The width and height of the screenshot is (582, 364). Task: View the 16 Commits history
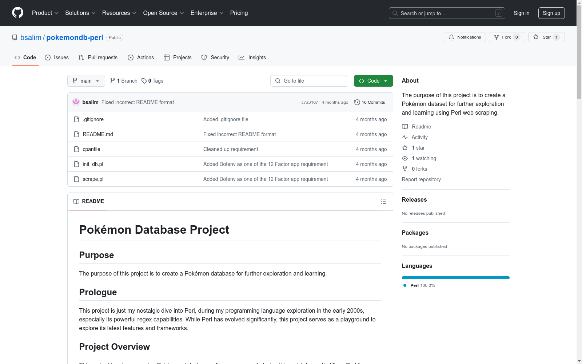pyautogui.click(x=370, y=102)
